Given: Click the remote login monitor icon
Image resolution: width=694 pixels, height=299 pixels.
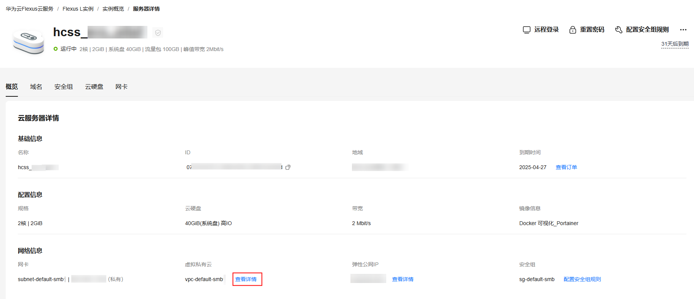Looking at the screenshot, I should pos(526,30).
